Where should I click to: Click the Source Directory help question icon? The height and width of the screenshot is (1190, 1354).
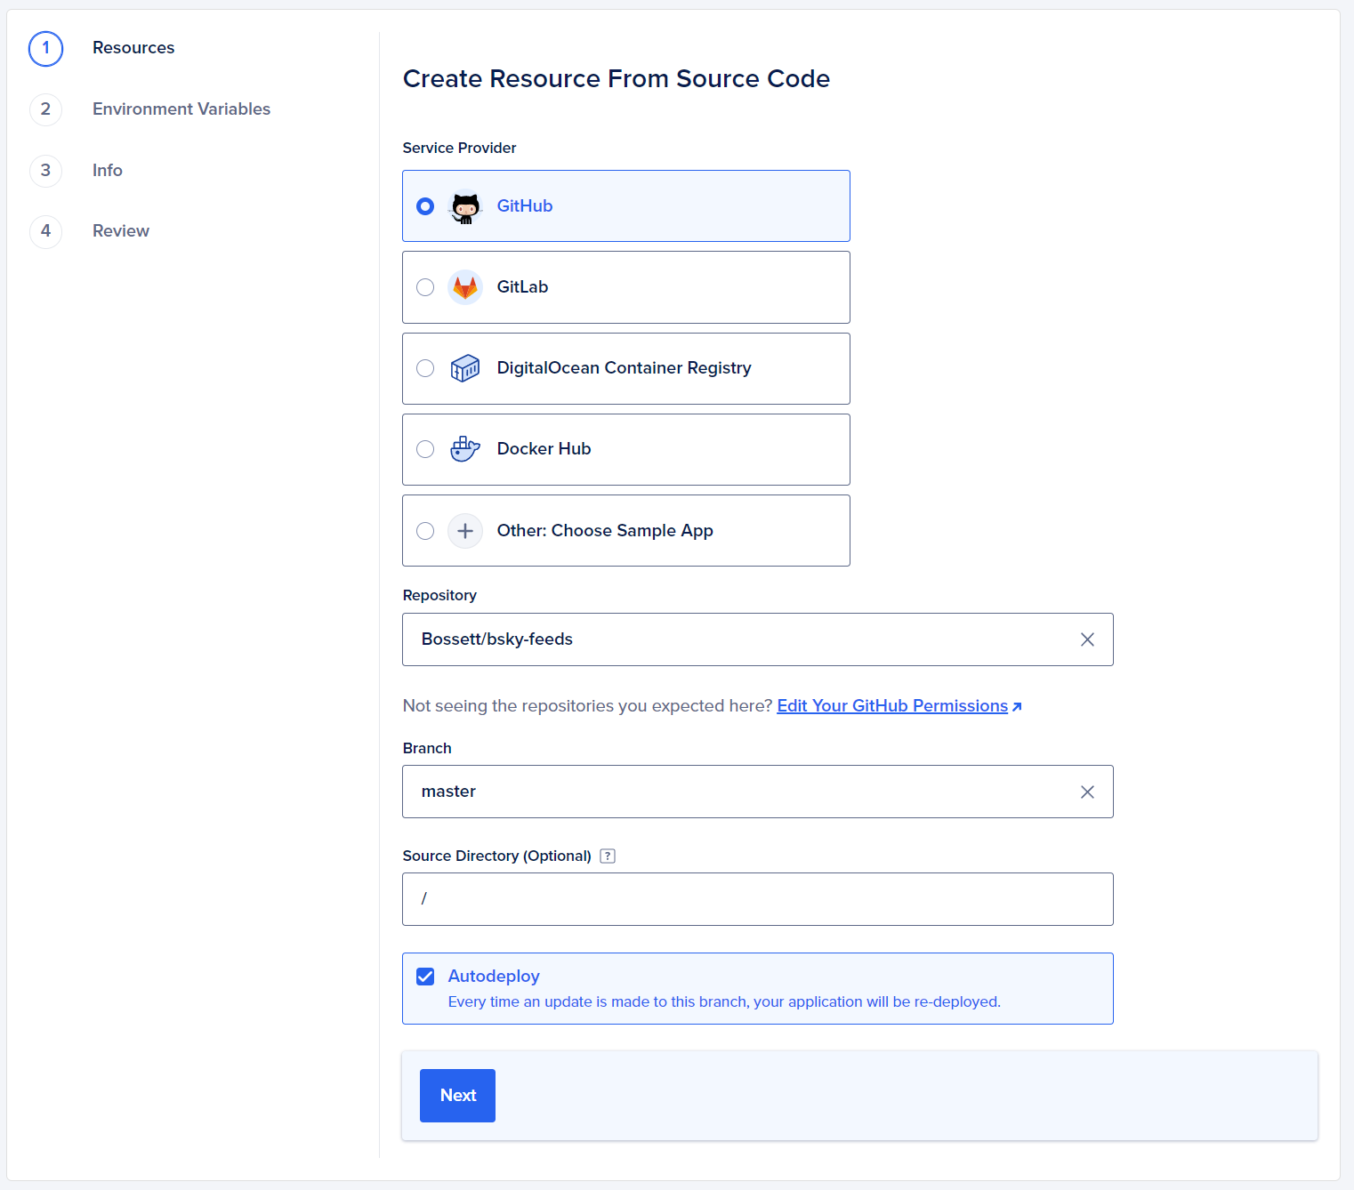tap(608, 856)
